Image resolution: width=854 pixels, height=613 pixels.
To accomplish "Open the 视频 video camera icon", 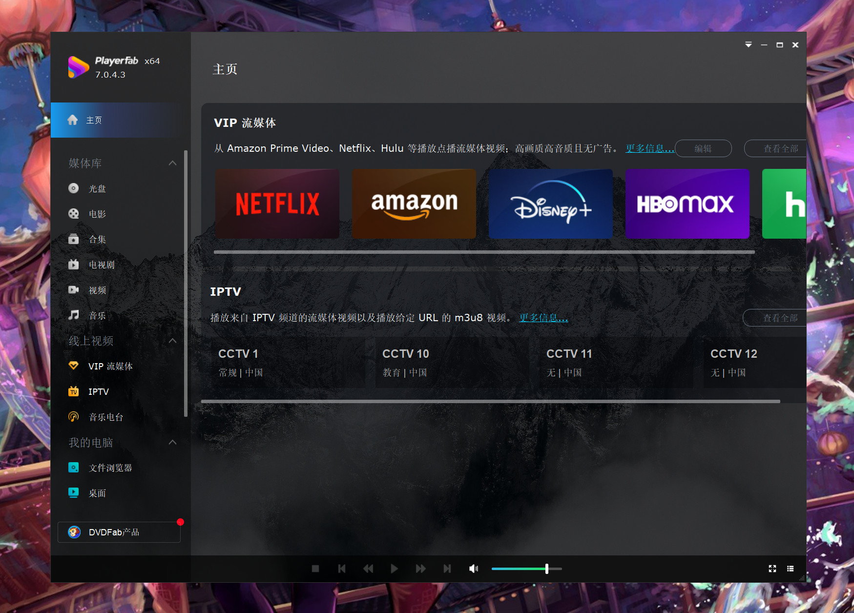I will click(x=74, y=290).
